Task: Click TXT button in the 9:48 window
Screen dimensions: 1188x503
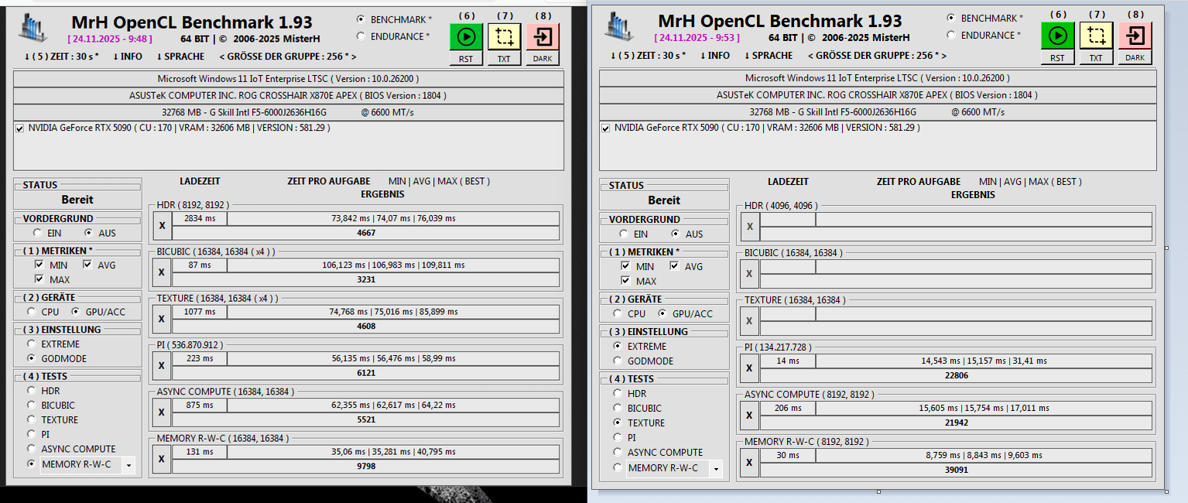Action: 504,58
